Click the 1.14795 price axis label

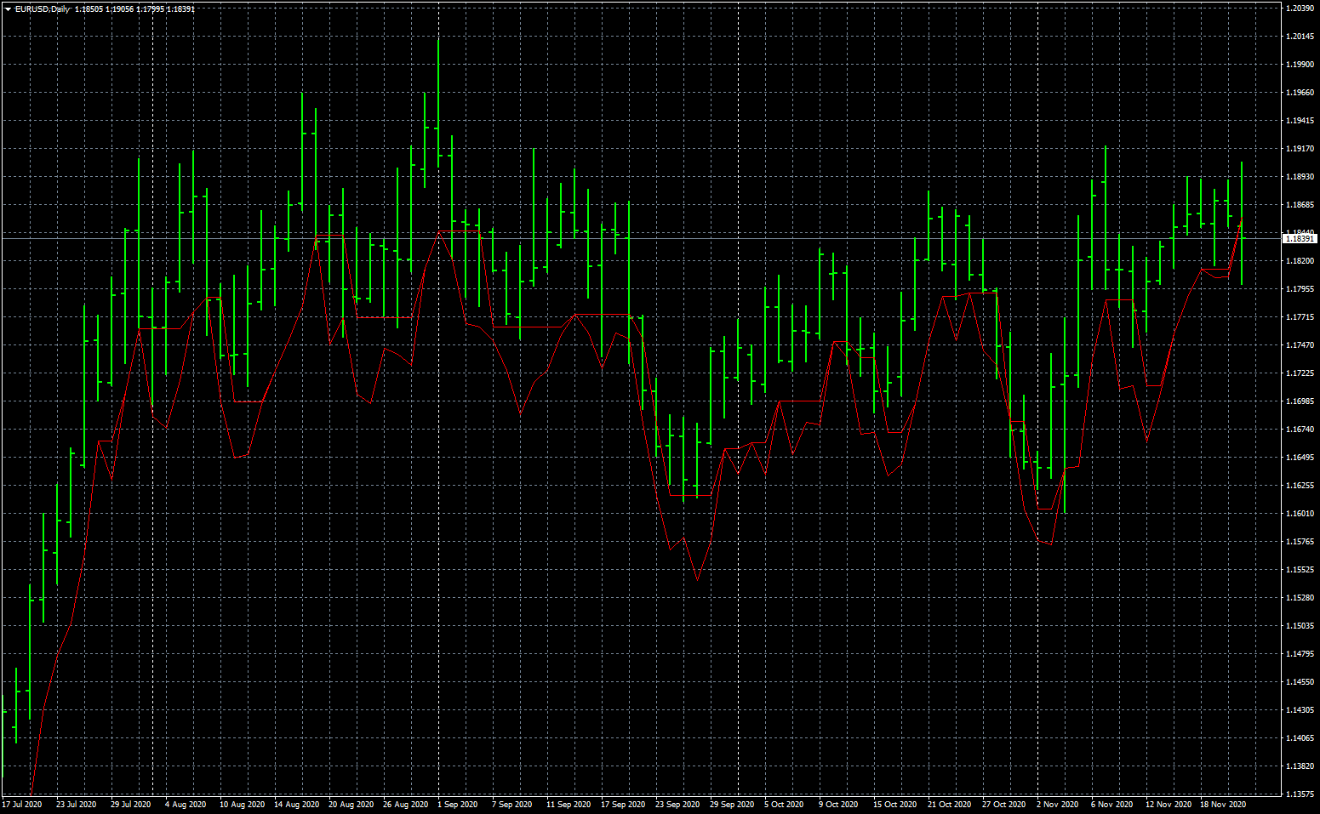1299,654
